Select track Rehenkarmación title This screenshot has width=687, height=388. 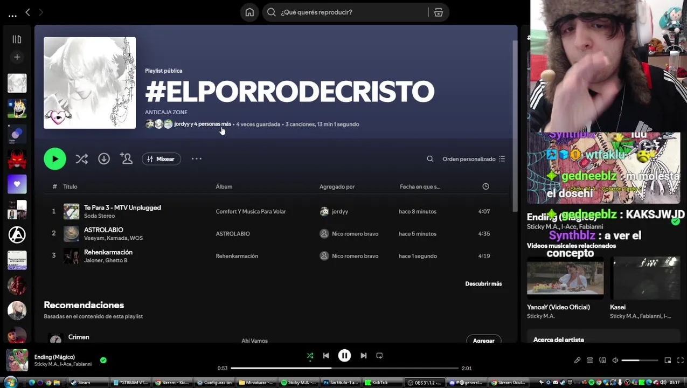tap(108, 252)
